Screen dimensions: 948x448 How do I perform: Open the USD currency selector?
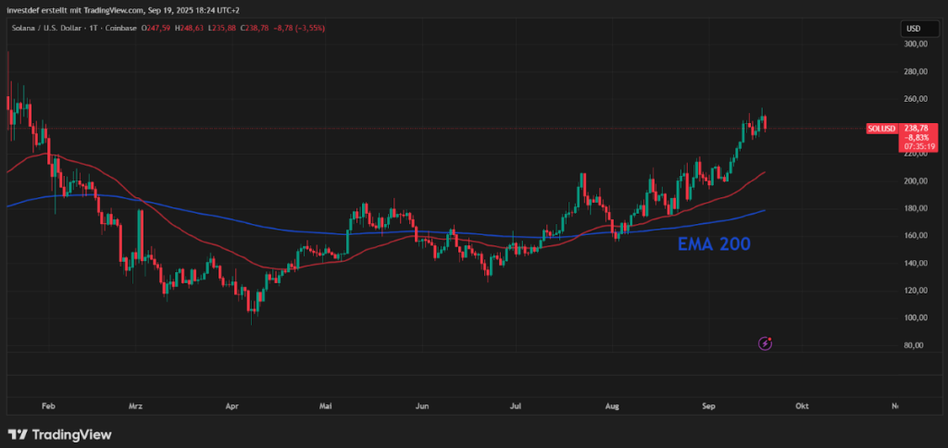(913, 29)
